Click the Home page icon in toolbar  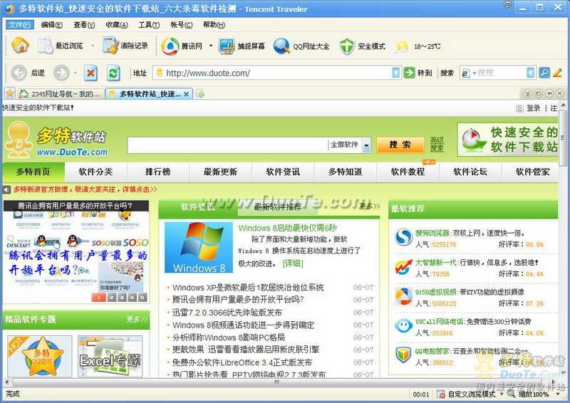[x=21, y=46]
